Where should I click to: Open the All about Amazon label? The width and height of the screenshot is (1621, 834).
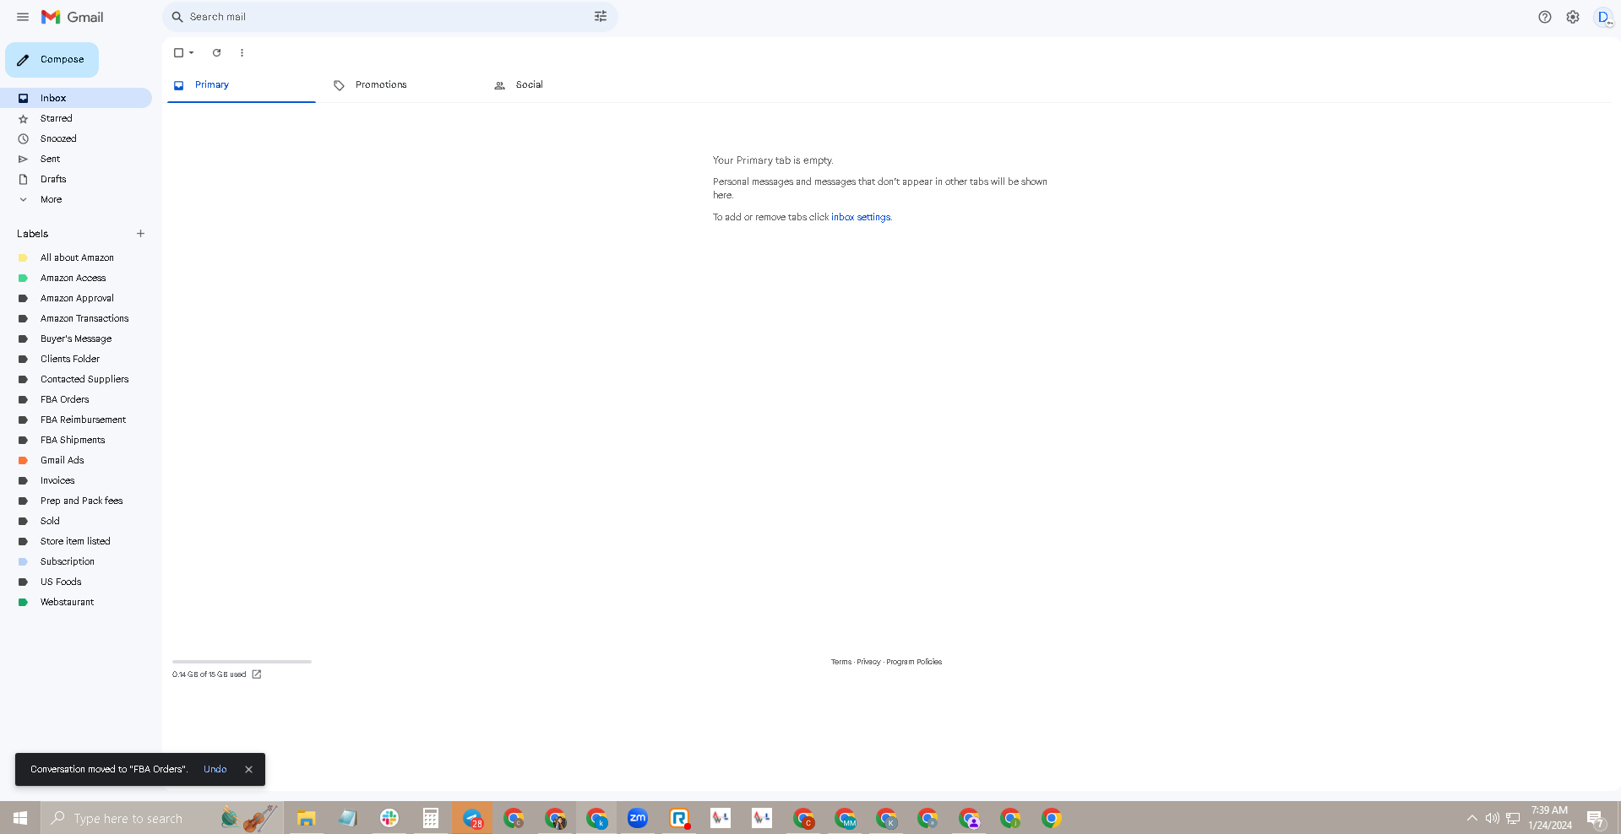point(76,257)
